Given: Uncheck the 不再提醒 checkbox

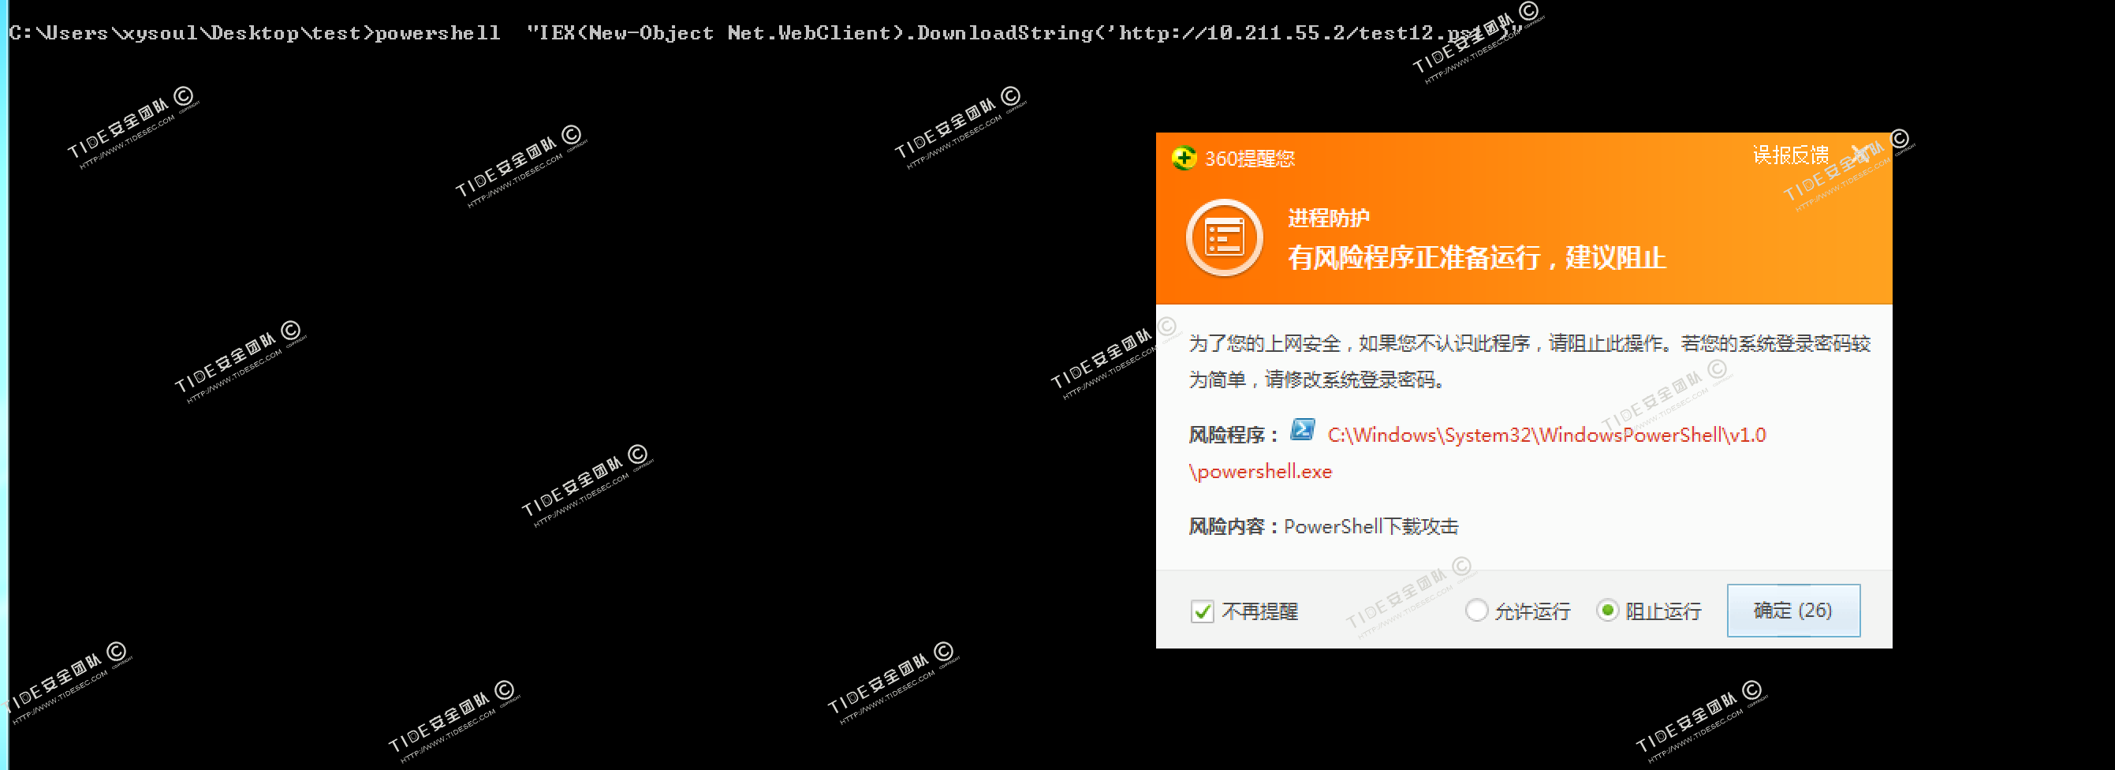Looking at the screenshot, I should 1201,611.
